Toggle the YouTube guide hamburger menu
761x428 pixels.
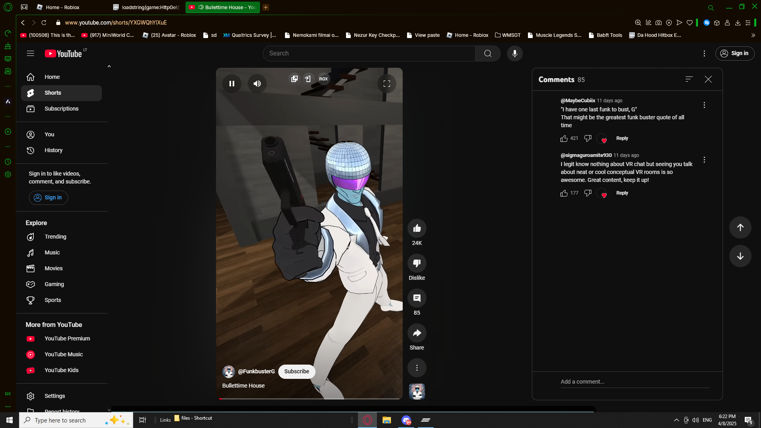[31, 53]
